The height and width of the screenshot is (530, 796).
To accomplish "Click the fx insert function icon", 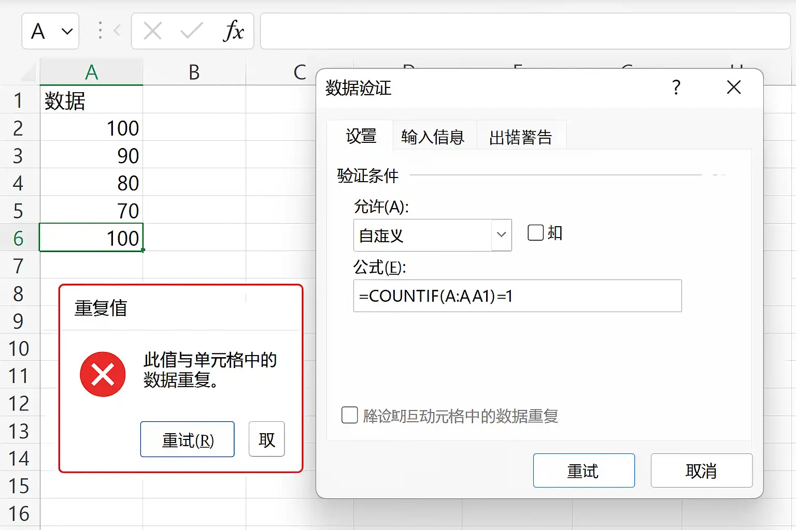I will coord(233,31).
